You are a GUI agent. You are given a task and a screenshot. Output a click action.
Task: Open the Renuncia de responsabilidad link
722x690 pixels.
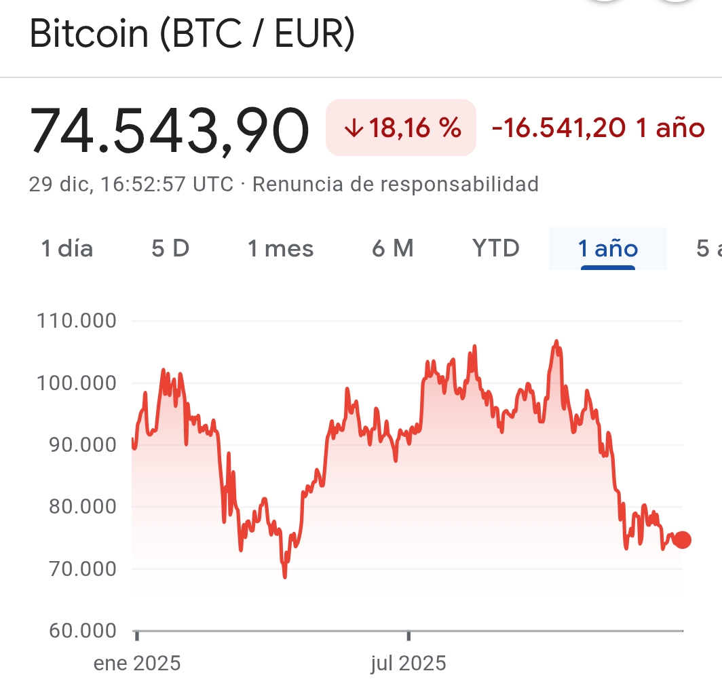(396, 184)
